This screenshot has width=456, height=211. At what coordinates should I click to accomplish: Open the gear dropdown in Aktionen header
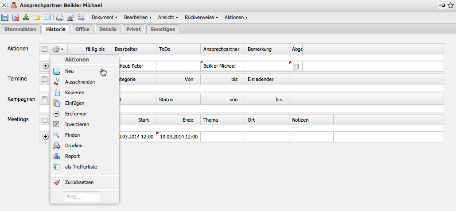tap(58, 50)
